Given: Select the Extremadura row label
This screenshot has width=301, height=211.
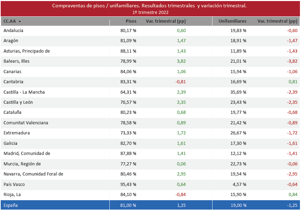Looking at the screenshot, I should (x=17, y=133).
